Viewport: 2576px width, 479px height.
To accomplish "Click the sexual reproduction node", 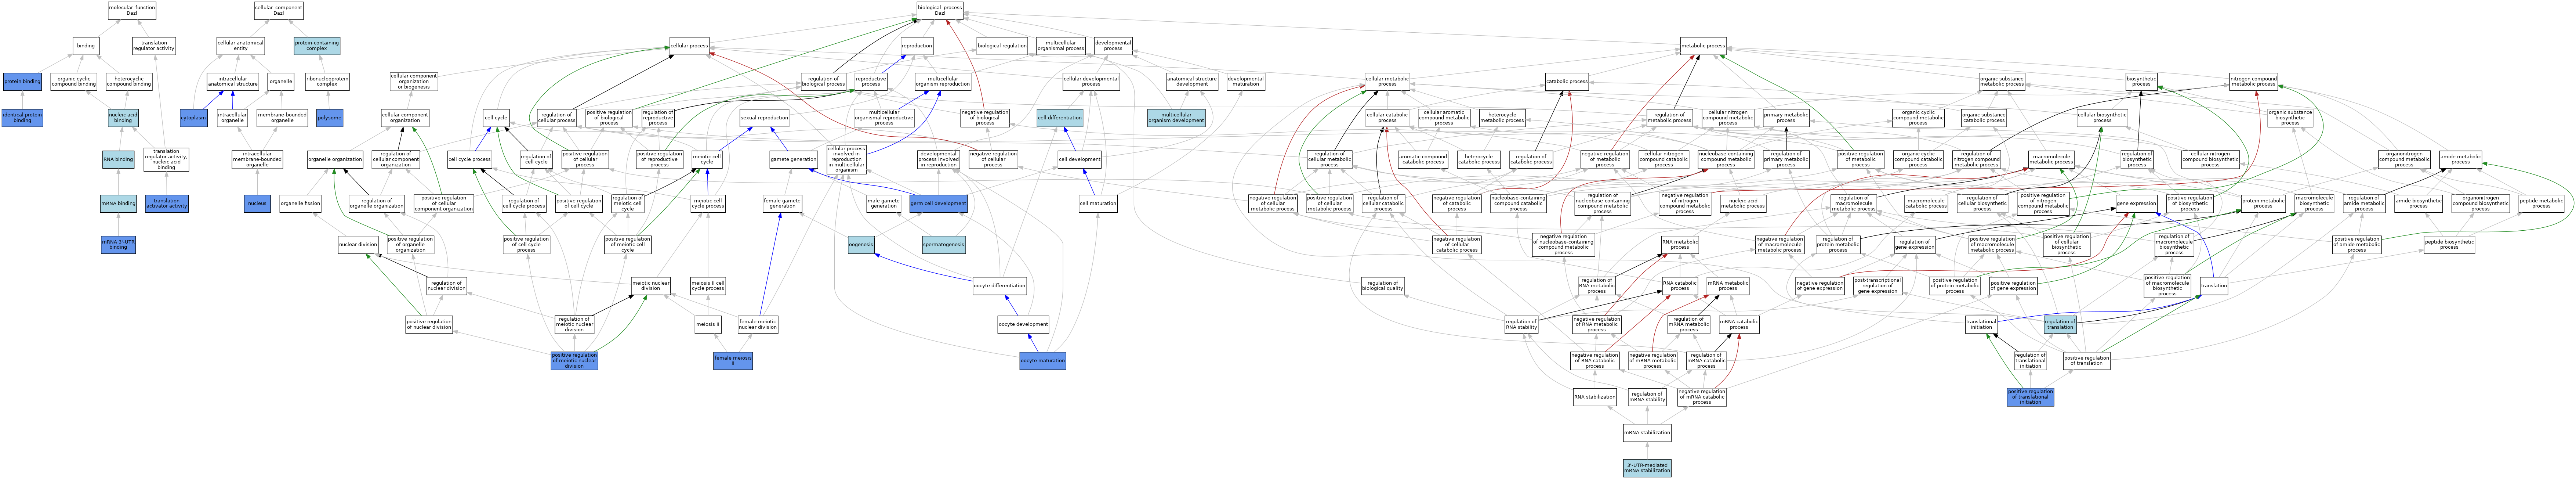I will point(764,118).
